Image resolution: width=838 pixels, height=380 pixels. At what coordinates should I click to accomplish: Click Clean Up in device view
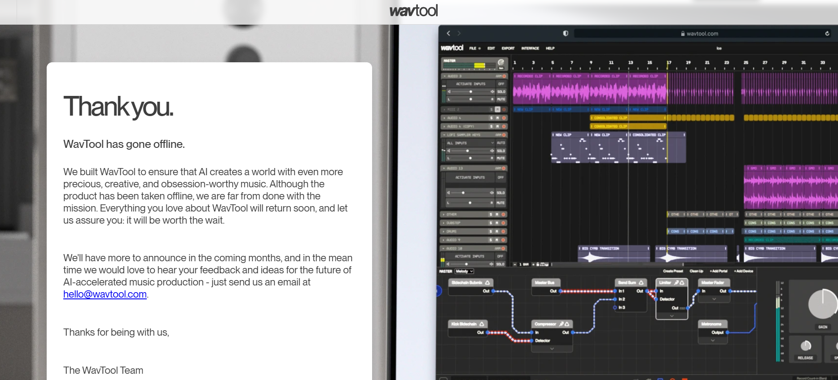(696, 271)
